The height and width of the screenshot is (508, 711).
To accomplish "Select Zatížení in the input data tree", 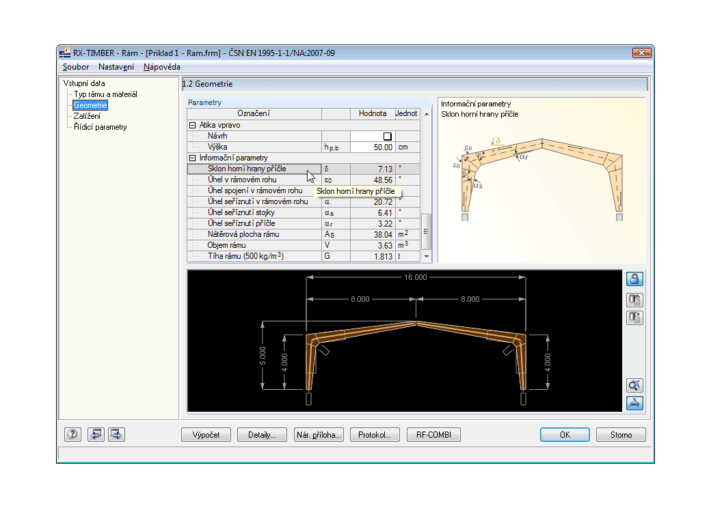I will coord(88,116).
